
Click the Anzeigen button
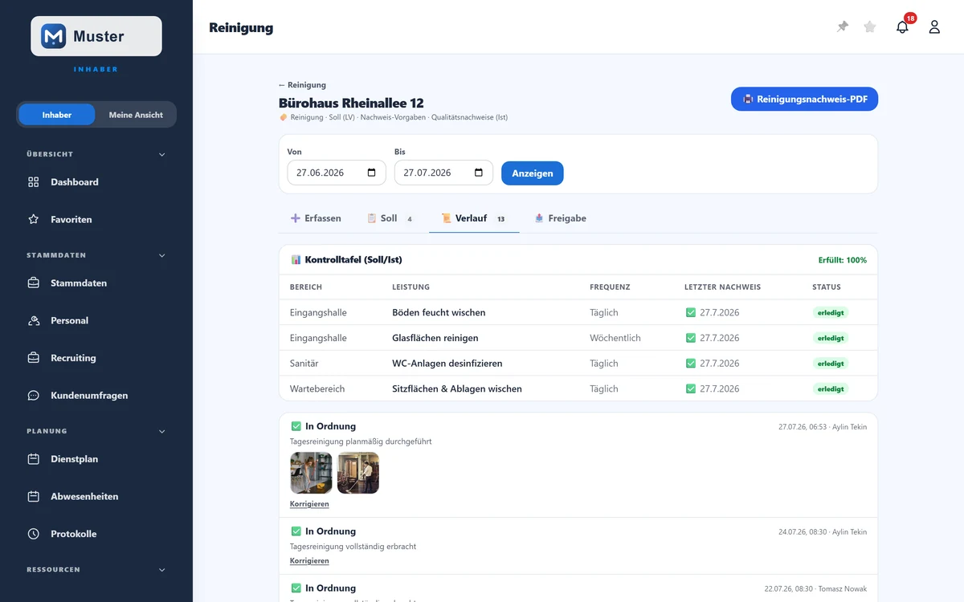pos(533,173)
